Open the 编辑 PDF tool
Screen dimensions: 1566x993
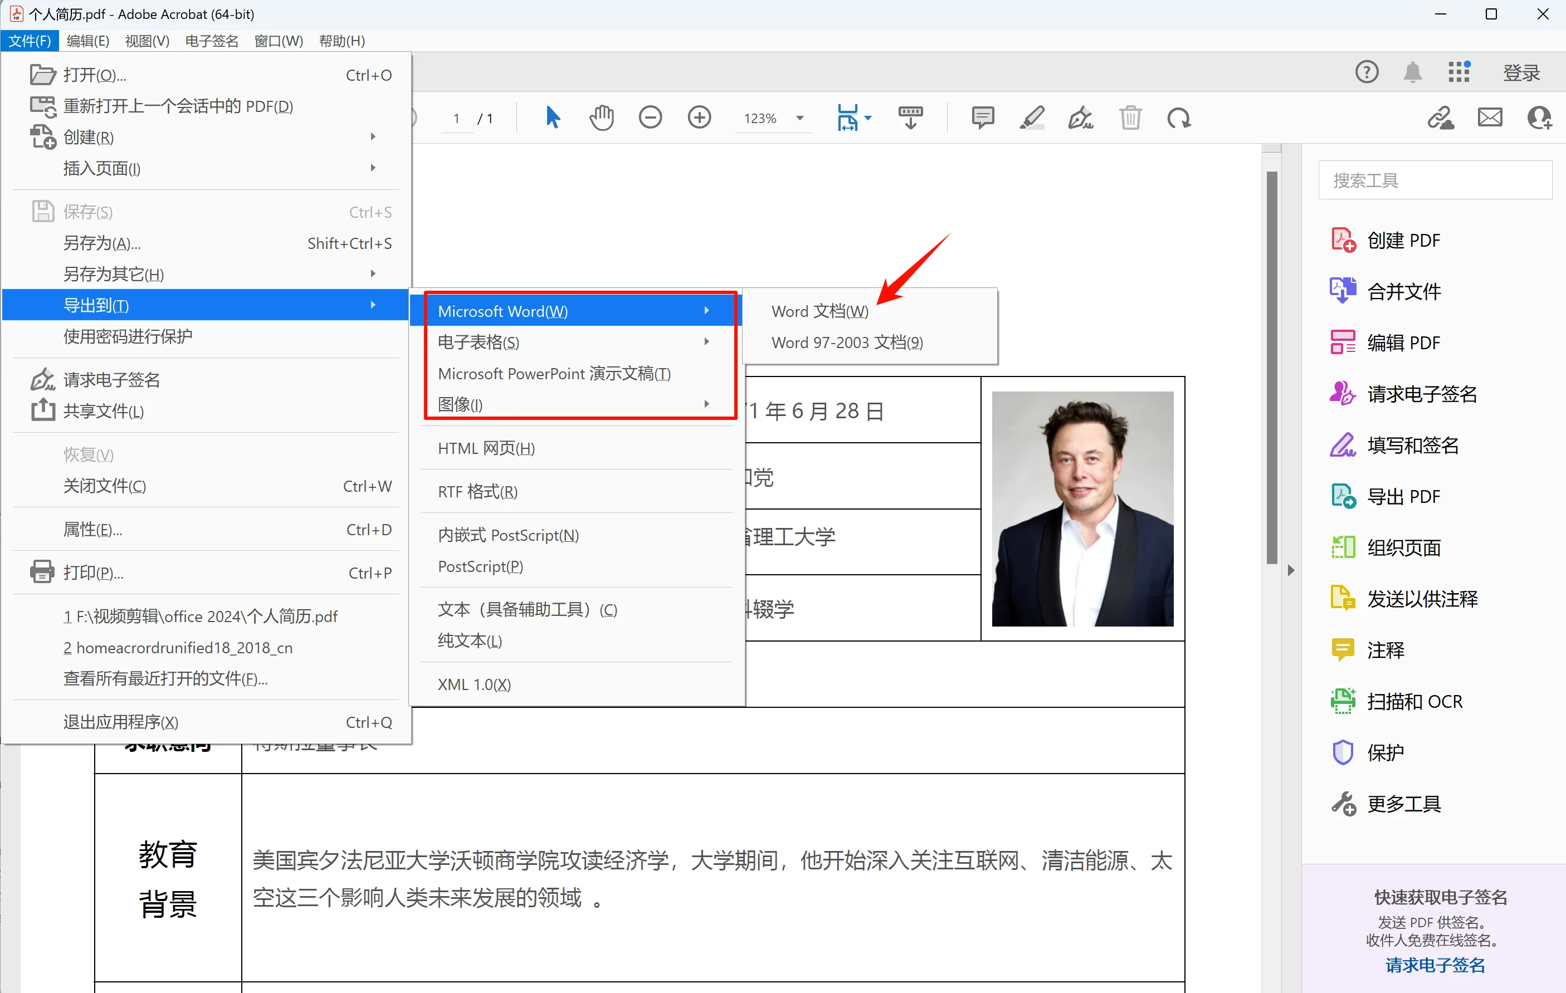coord(1385,343)
